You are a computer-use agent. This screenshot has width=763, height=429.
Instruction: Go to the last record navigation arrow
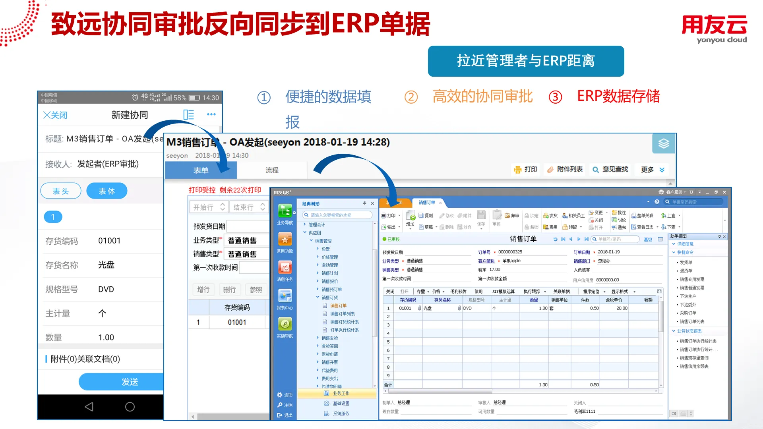pos(586,239)
